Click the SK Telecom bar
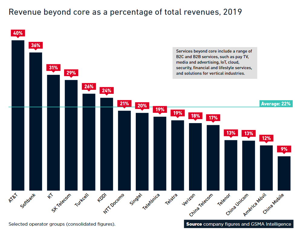 pyautogui.click(x=71, y=135)
